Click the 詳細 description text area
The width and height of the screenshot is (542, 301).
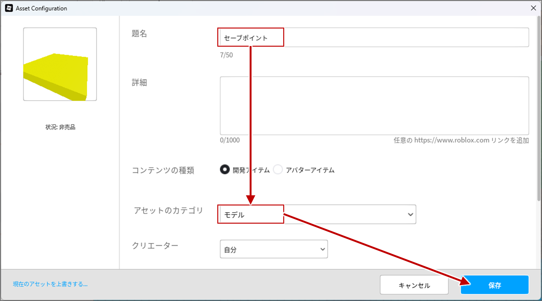374,106
